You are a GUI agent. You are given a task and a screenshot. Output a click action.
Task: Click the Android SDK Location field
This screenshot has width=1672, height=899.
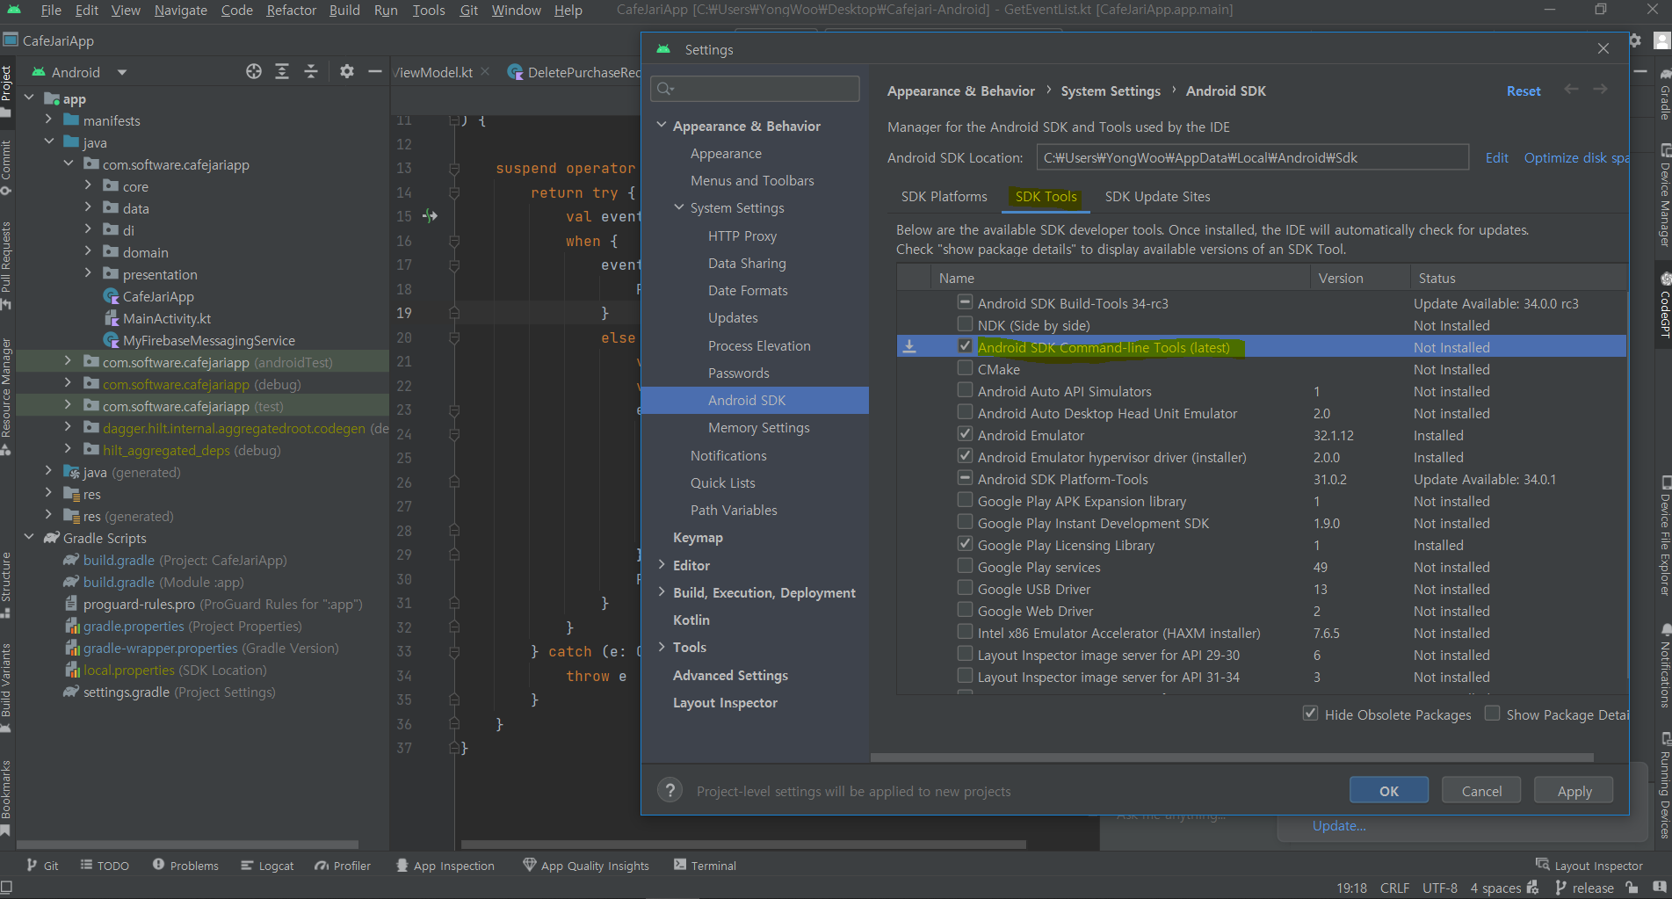[x=1252, y=157]
